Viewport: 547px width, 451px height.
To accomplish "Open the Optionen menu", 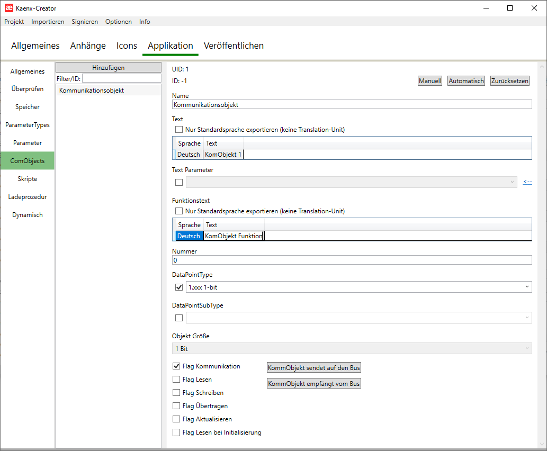I will pyautogui.click(x=118, y=22).
